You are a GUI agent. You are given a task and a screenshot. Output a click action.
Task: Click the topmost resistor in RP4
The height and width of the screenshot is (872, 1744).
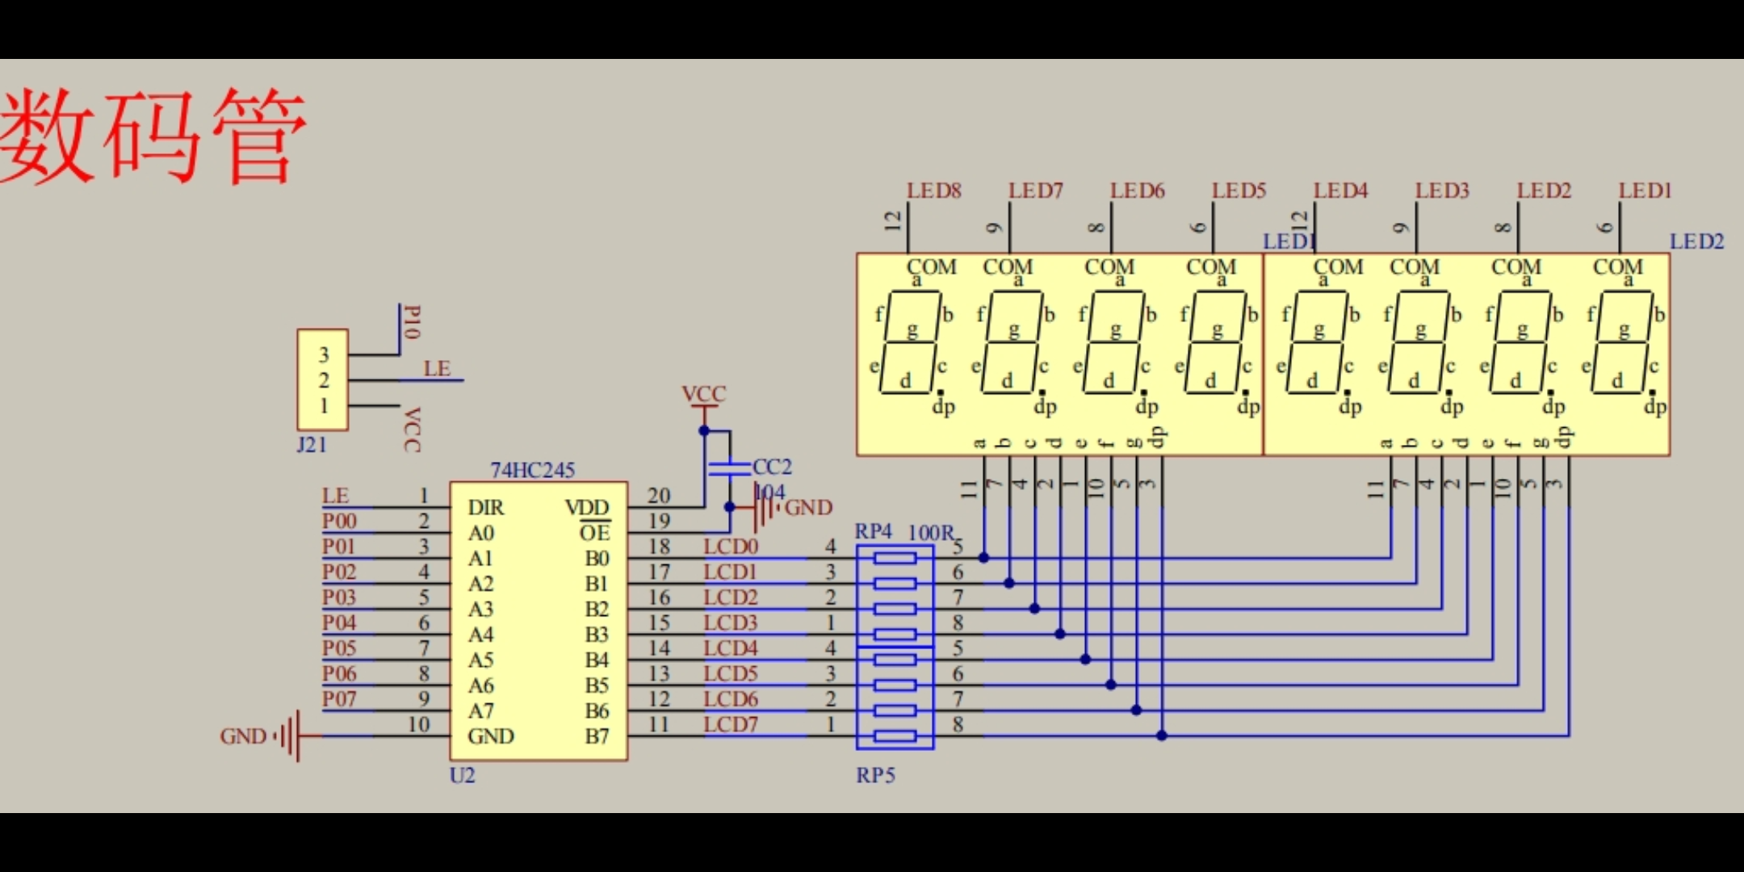pos(895,558)
